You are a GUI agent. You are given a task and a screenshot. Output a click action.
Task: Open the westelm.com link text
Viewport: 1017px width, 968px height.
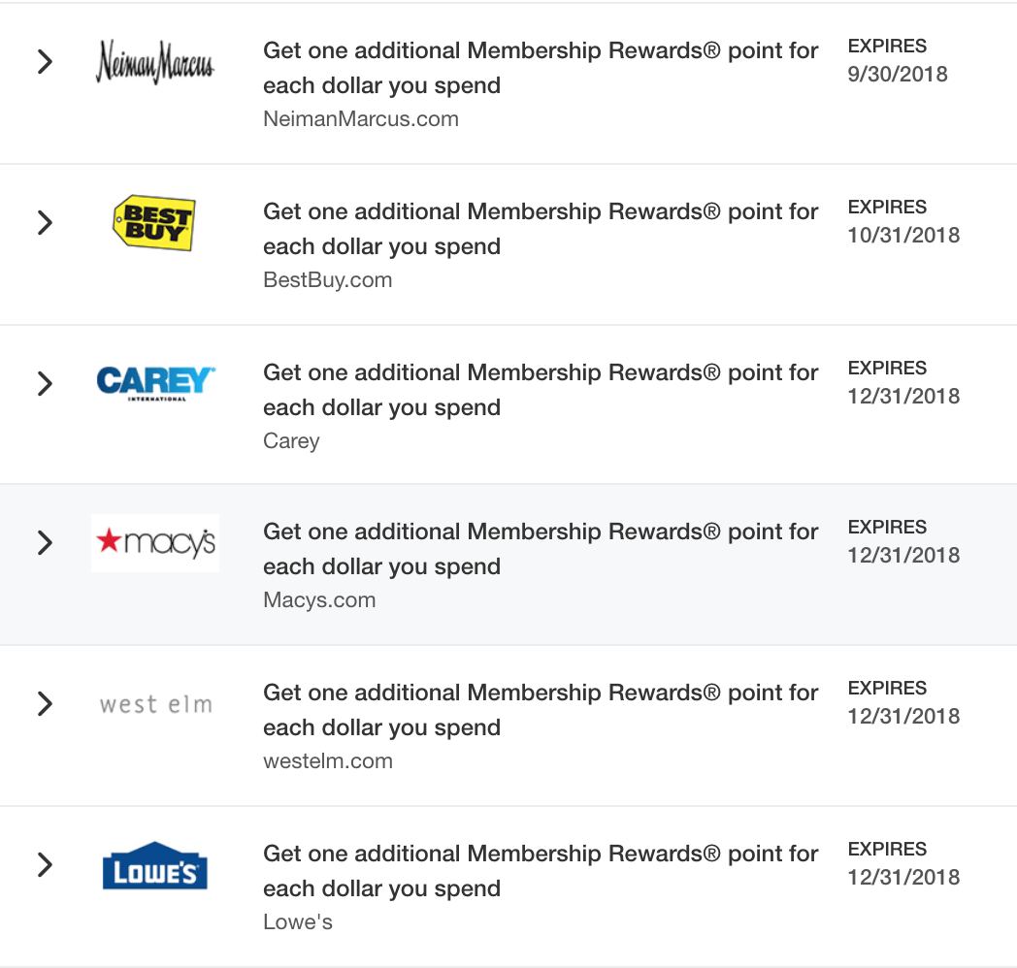328,761
